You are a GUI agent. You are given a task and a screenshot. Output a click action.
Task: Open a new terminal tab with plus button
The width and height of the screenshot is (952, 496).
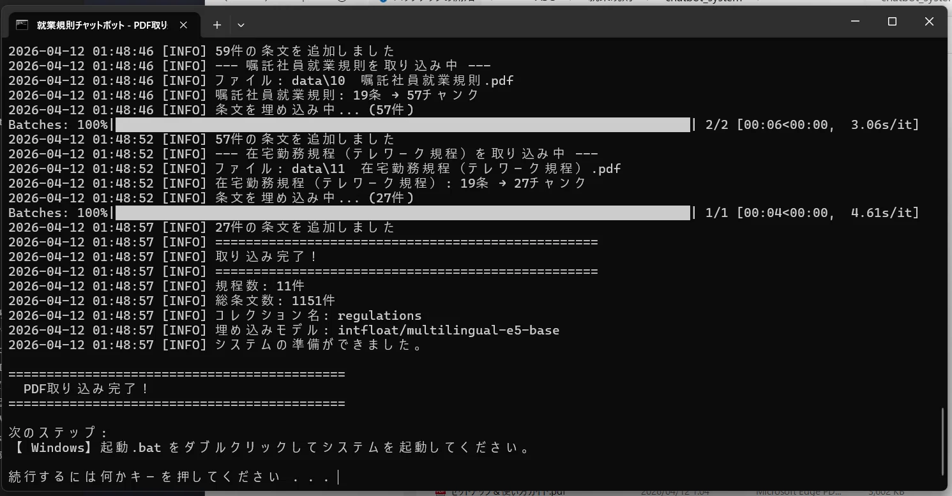click(217, 25)
